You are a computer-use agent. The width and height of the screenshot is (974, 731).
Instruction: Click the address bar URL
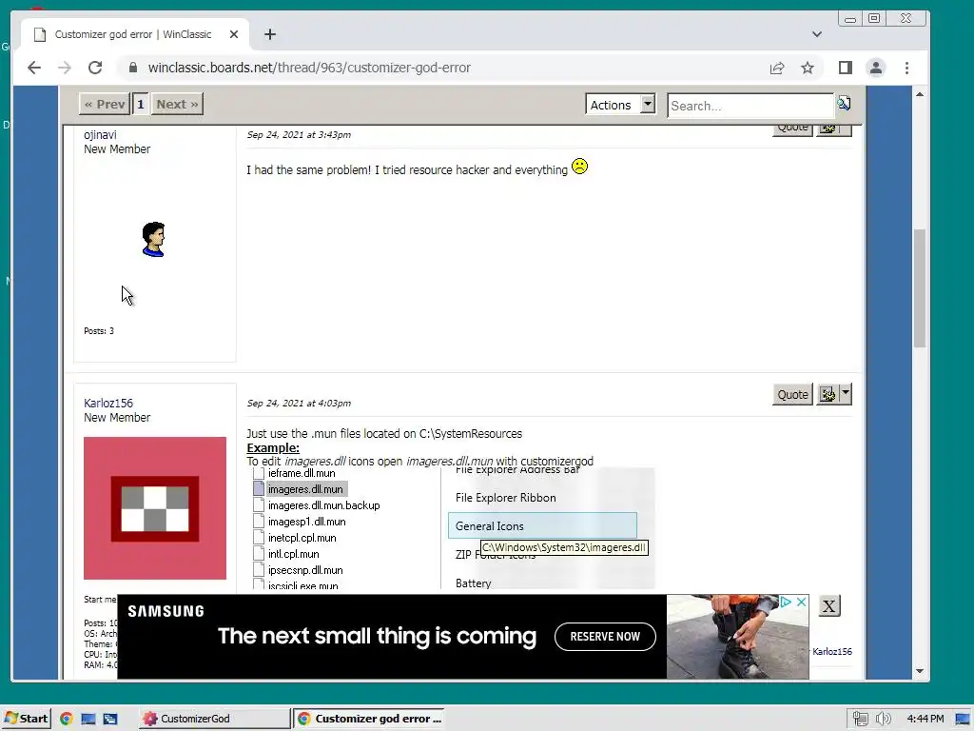coord(309,68)
